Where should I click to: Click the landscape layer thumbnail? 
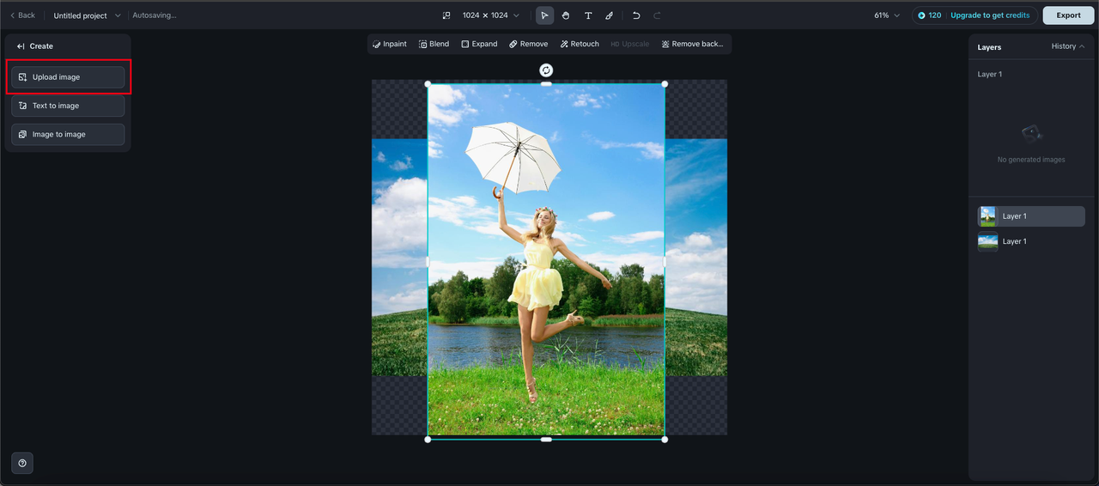[x=988, y=241]
